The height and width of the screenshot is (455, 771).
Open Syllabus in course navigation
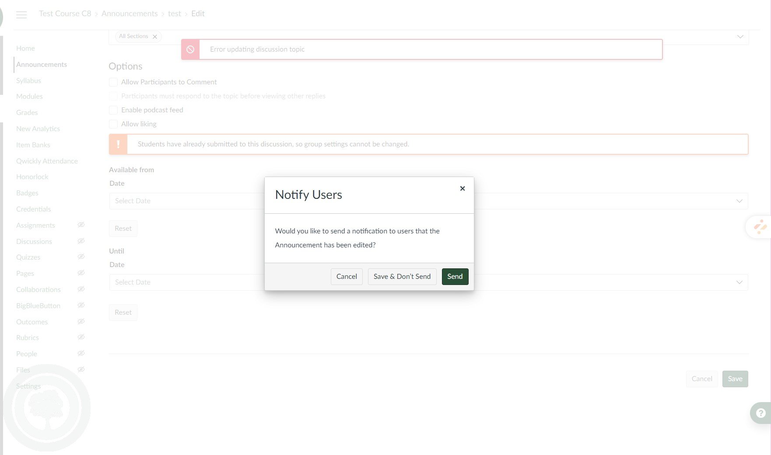[28, 80]
